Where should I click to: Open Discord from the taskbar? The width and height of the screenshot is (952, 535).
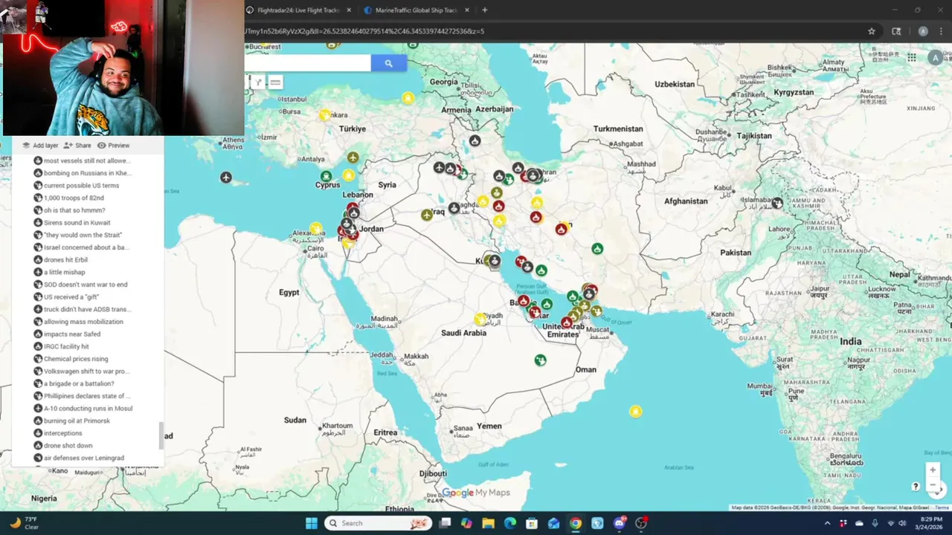coord(620,523)
